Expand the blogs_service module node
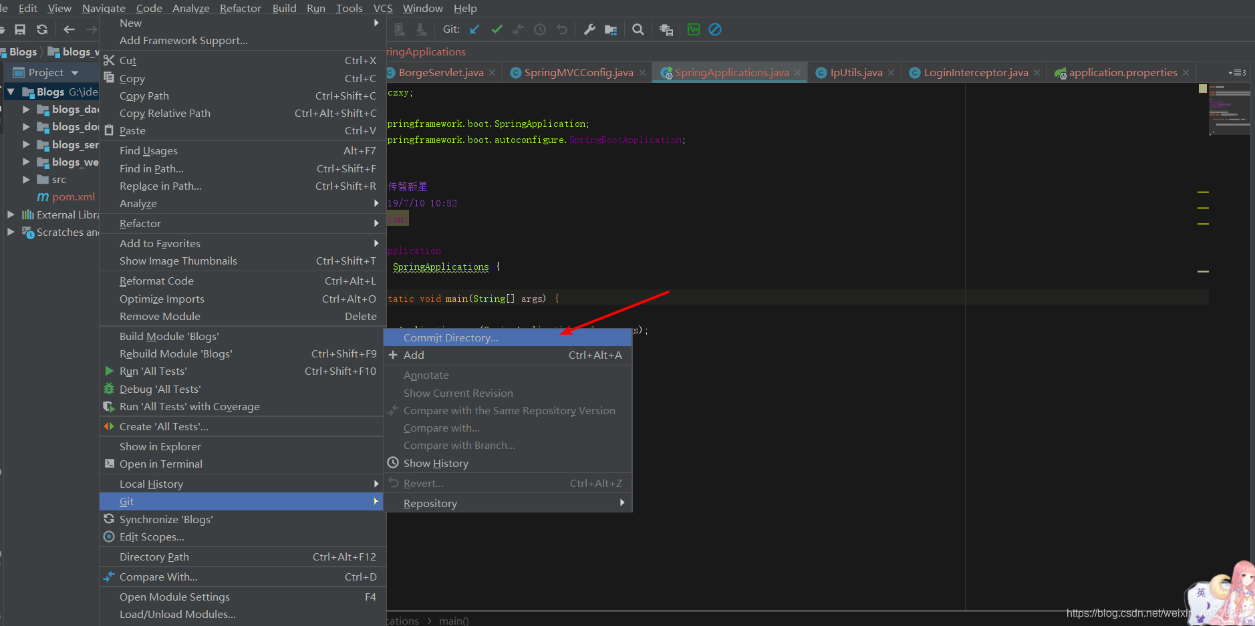Viewport: 1255px width, 626px height. [26, 144]
